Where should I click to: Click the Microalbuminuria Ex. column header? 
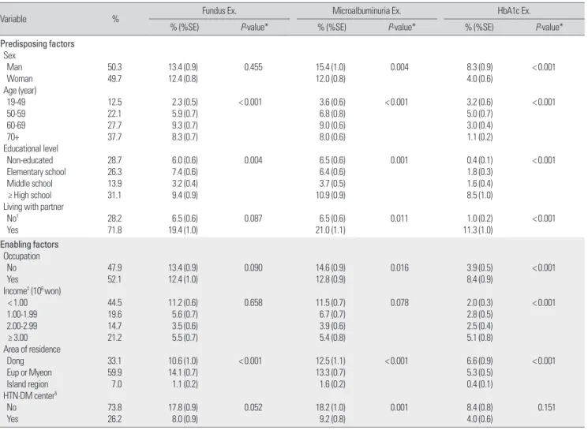coord(366,11)
